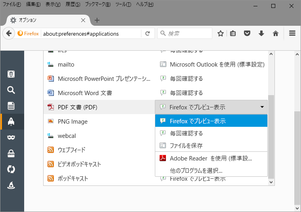The height and width of the screenshot is (212, 301).
Task: Open the Privacy mask sidebar icon
Action: point(11,138)
